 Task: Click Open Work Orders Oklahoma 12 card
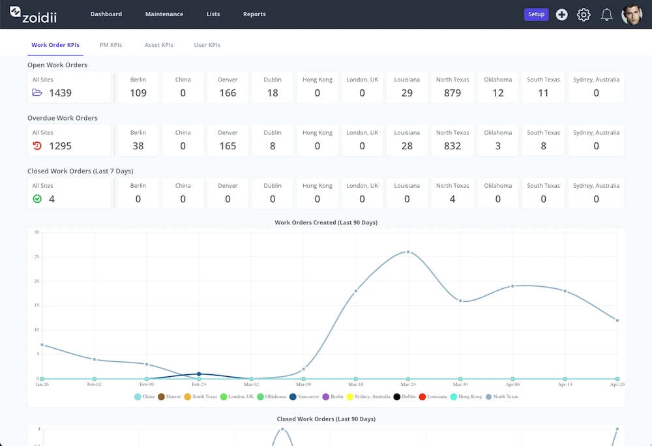pos(497,87)
